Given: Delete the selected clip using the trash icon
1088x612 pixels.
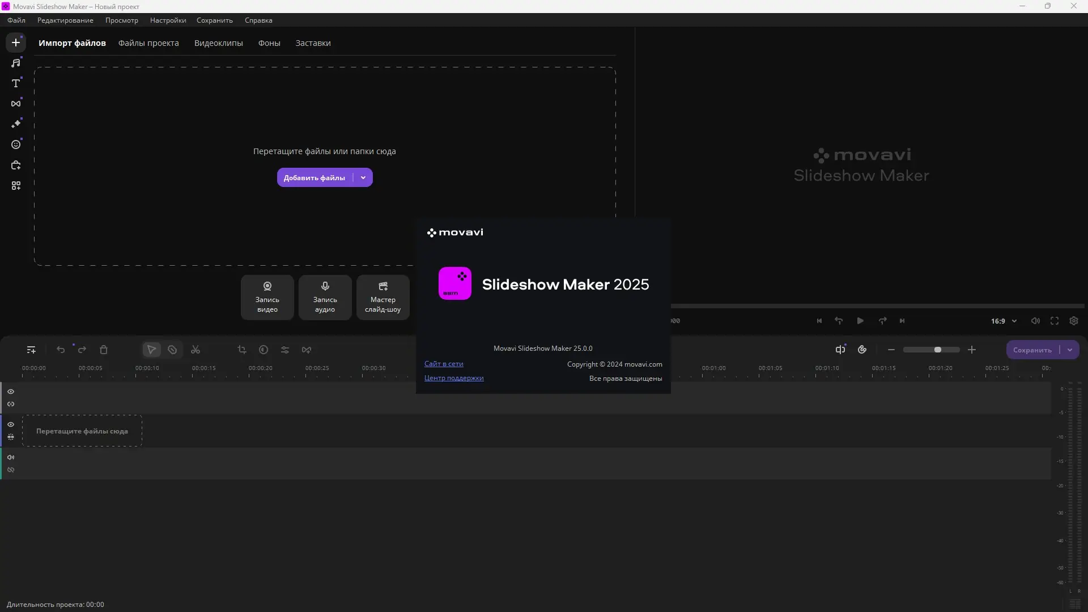Looking at the screenshot, I should tap(104, 350).
